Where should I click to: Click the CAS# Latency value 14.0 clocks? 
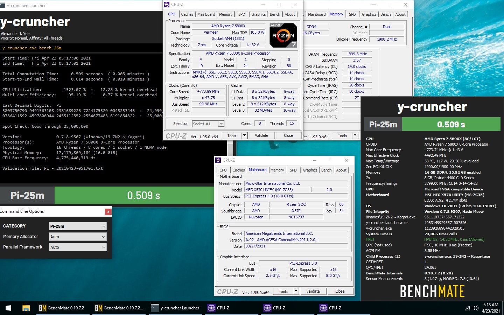tap(357, 66)
